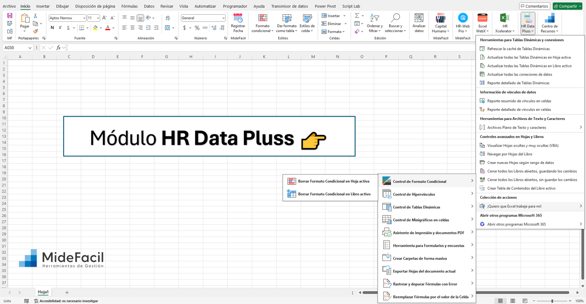Image resolution: width=586 pixels, height=304 pixels.
Task: Open the General number format dropdown
Action: point(224,17)
